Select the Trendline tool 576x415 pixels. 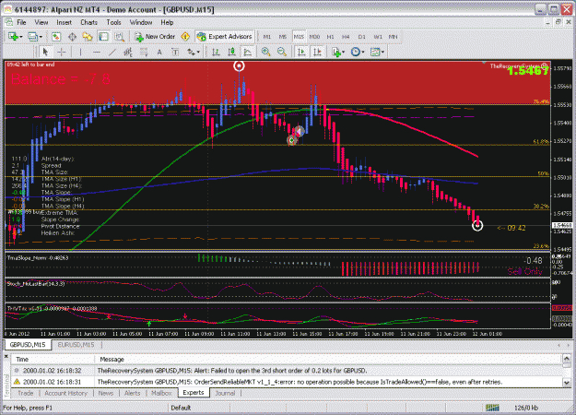(112, 53)
